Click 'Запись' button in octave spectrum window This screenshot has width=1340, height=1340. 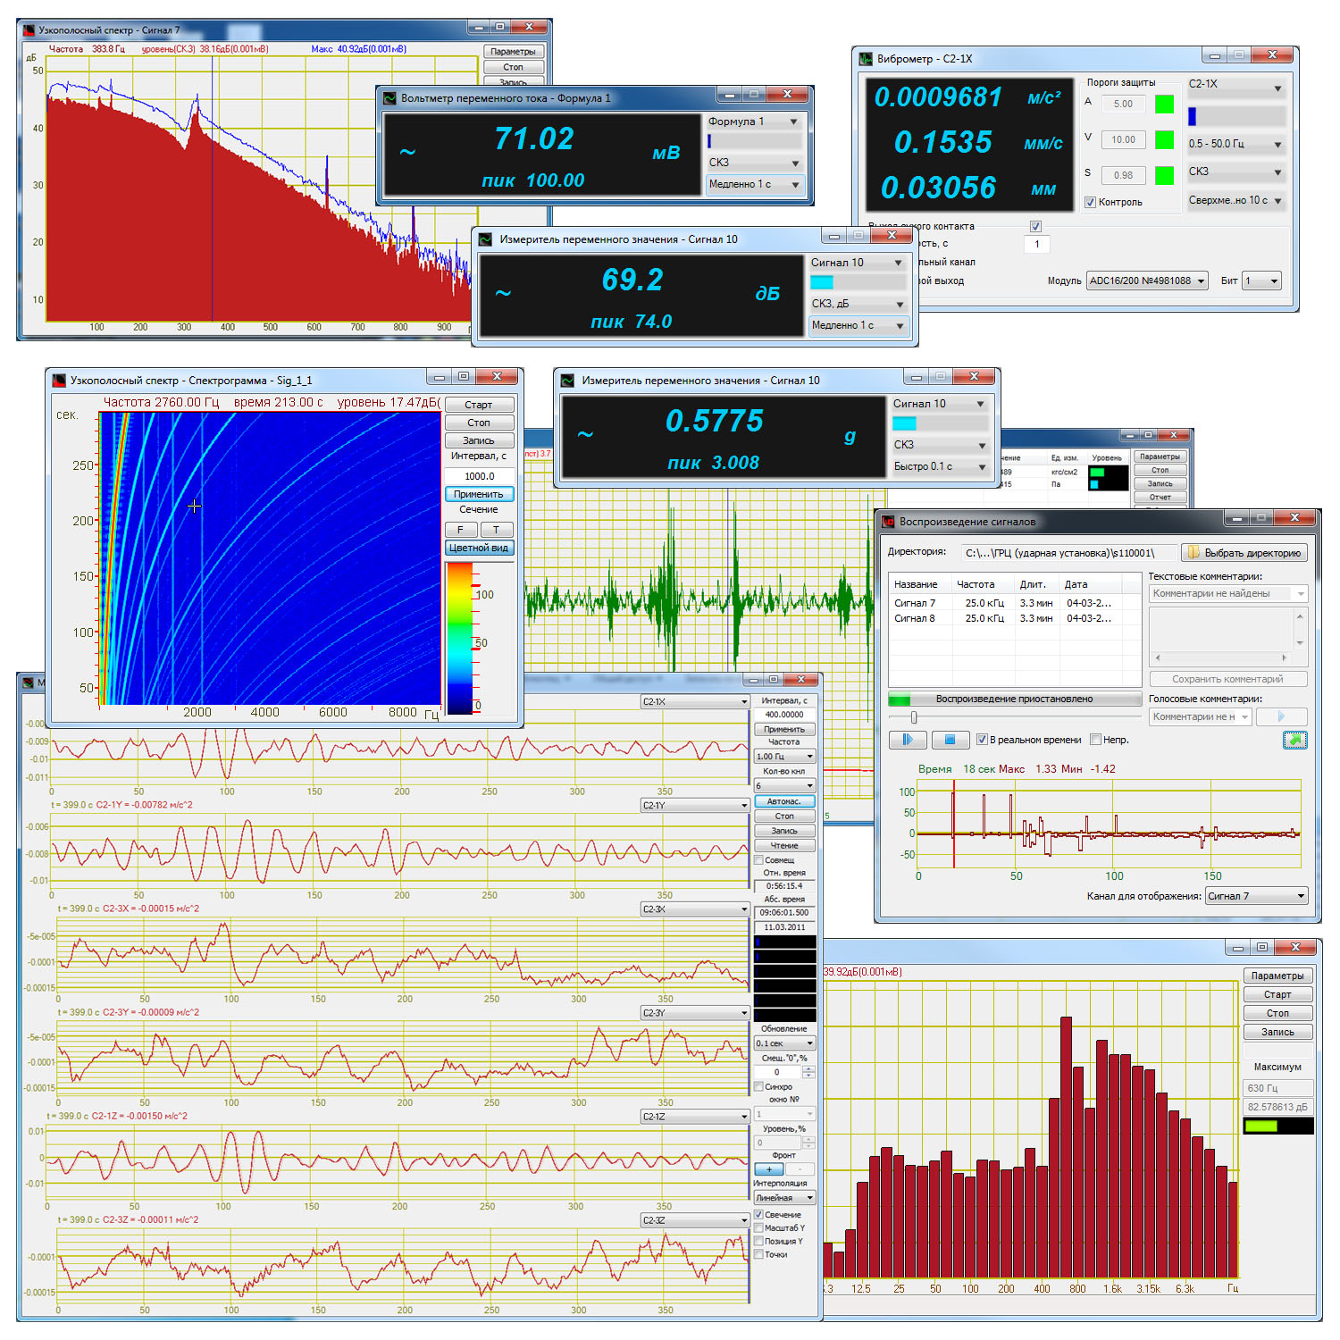(1277, 1032)
